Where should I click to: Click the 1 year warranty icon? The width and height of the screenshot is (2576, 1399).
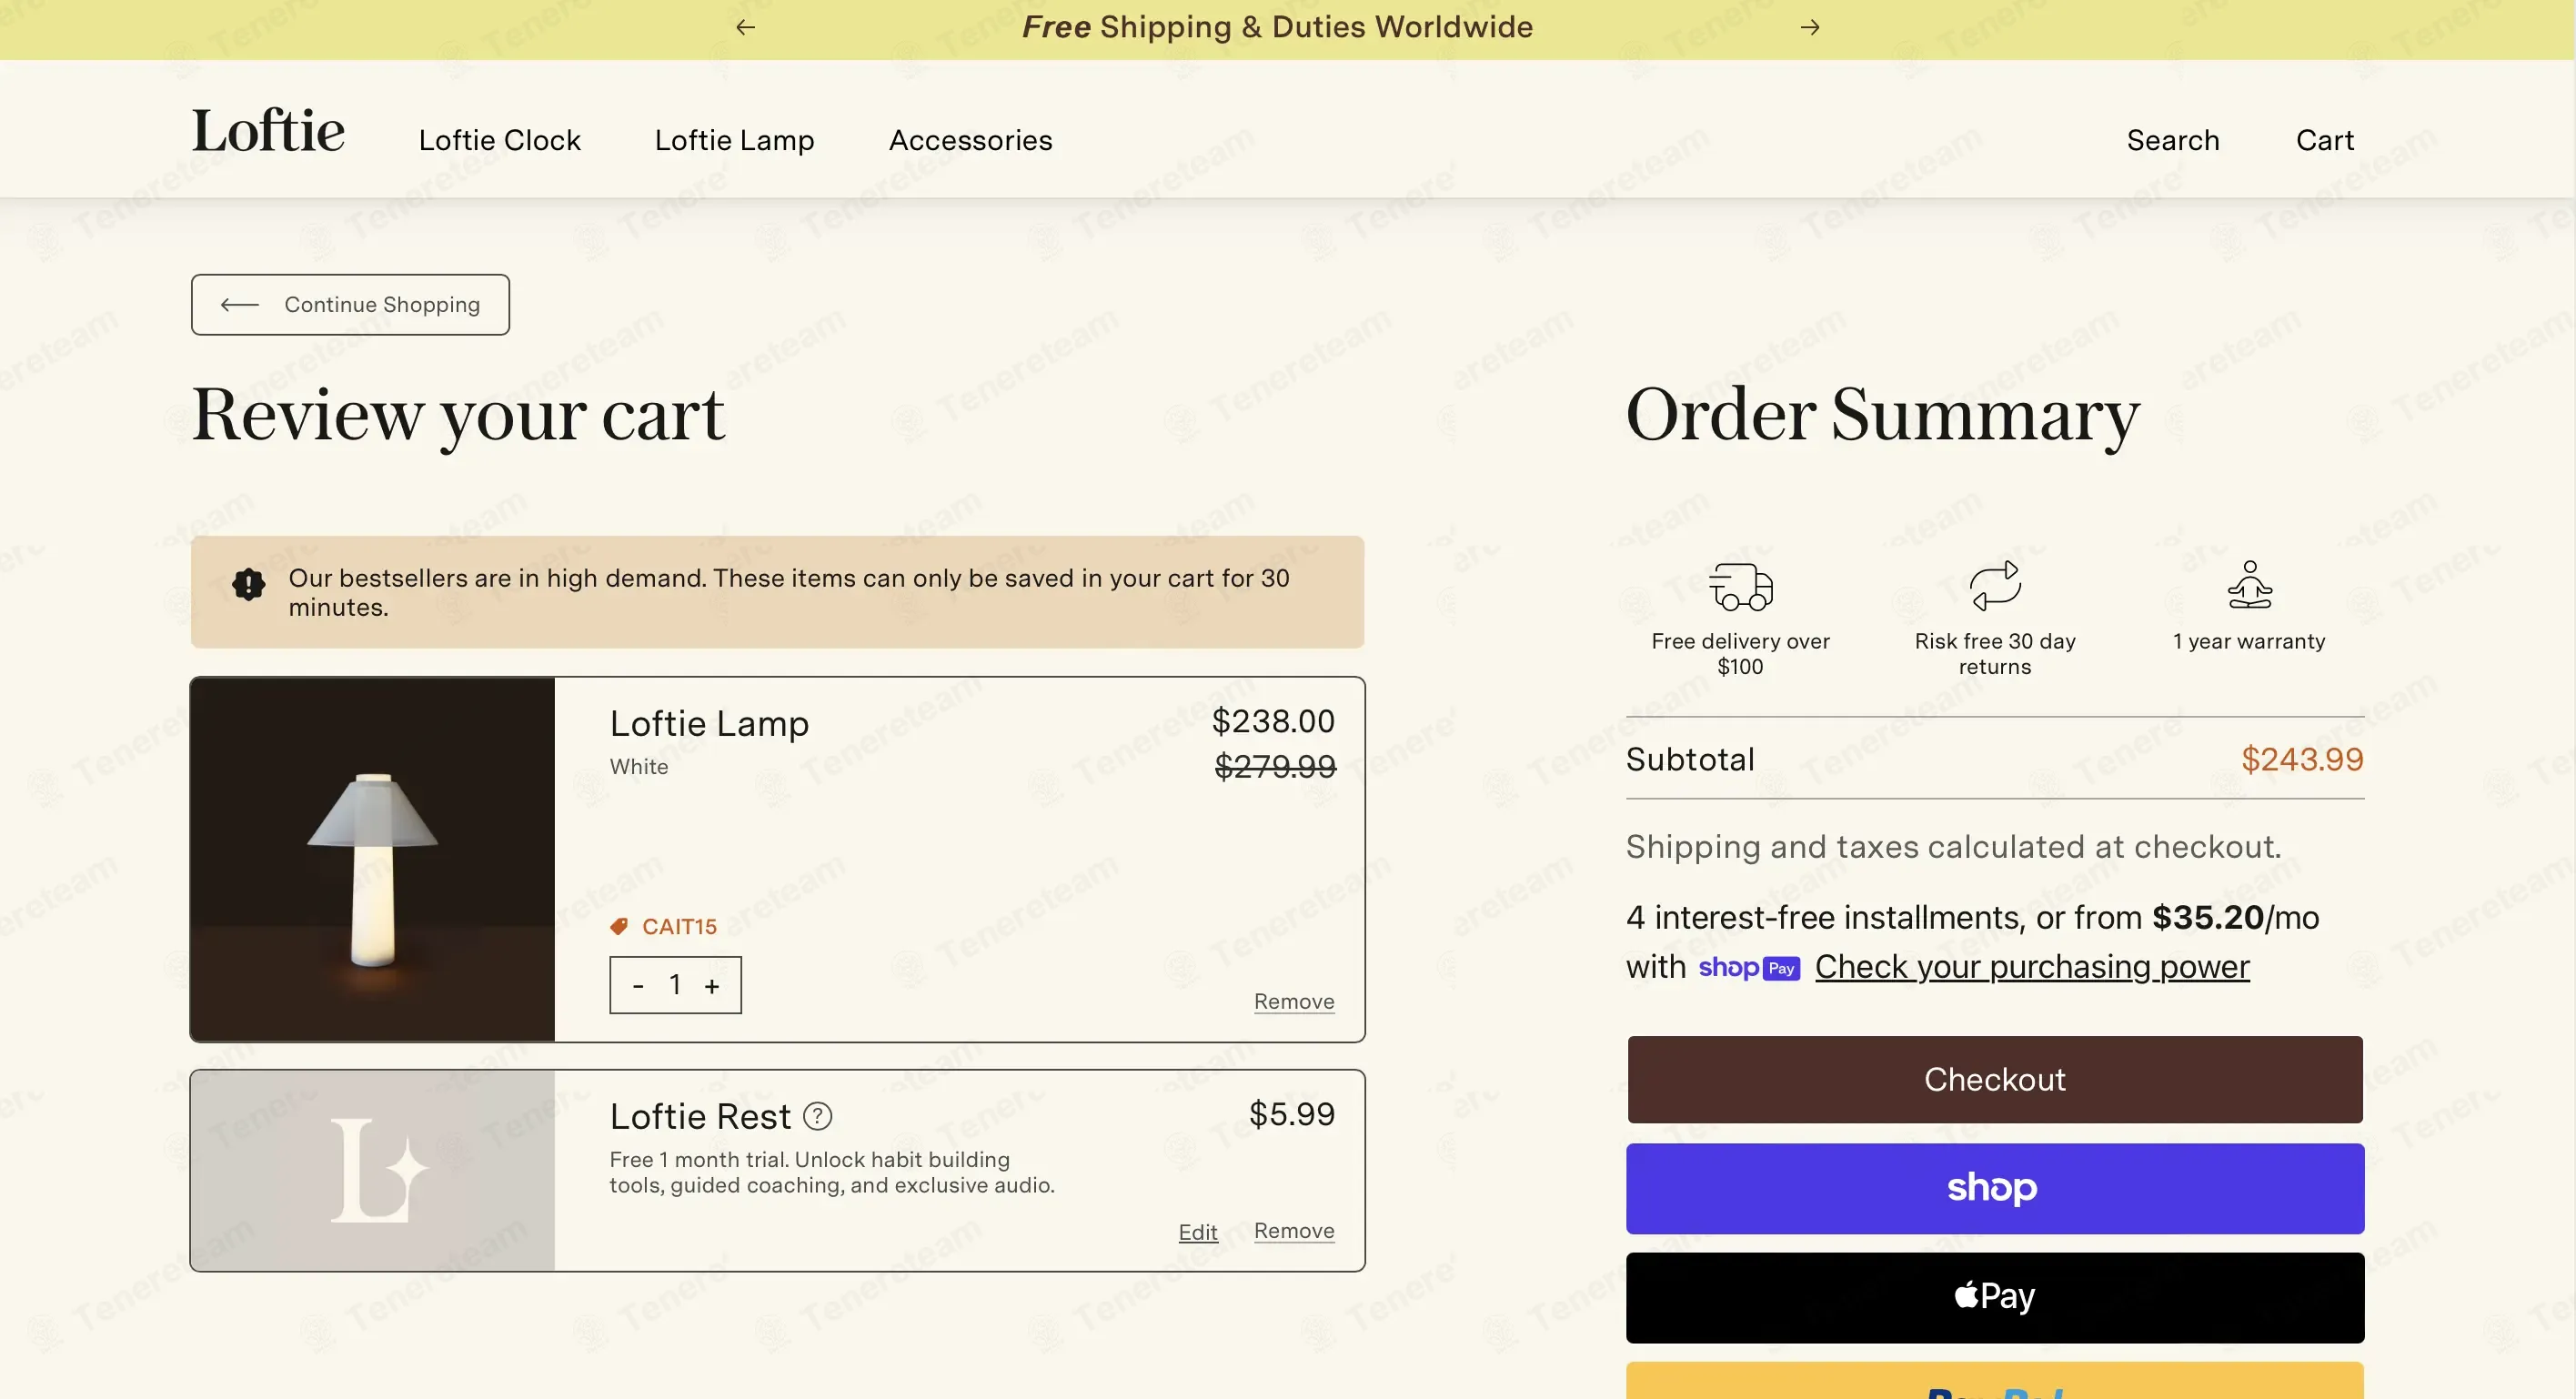(2249, 585)
